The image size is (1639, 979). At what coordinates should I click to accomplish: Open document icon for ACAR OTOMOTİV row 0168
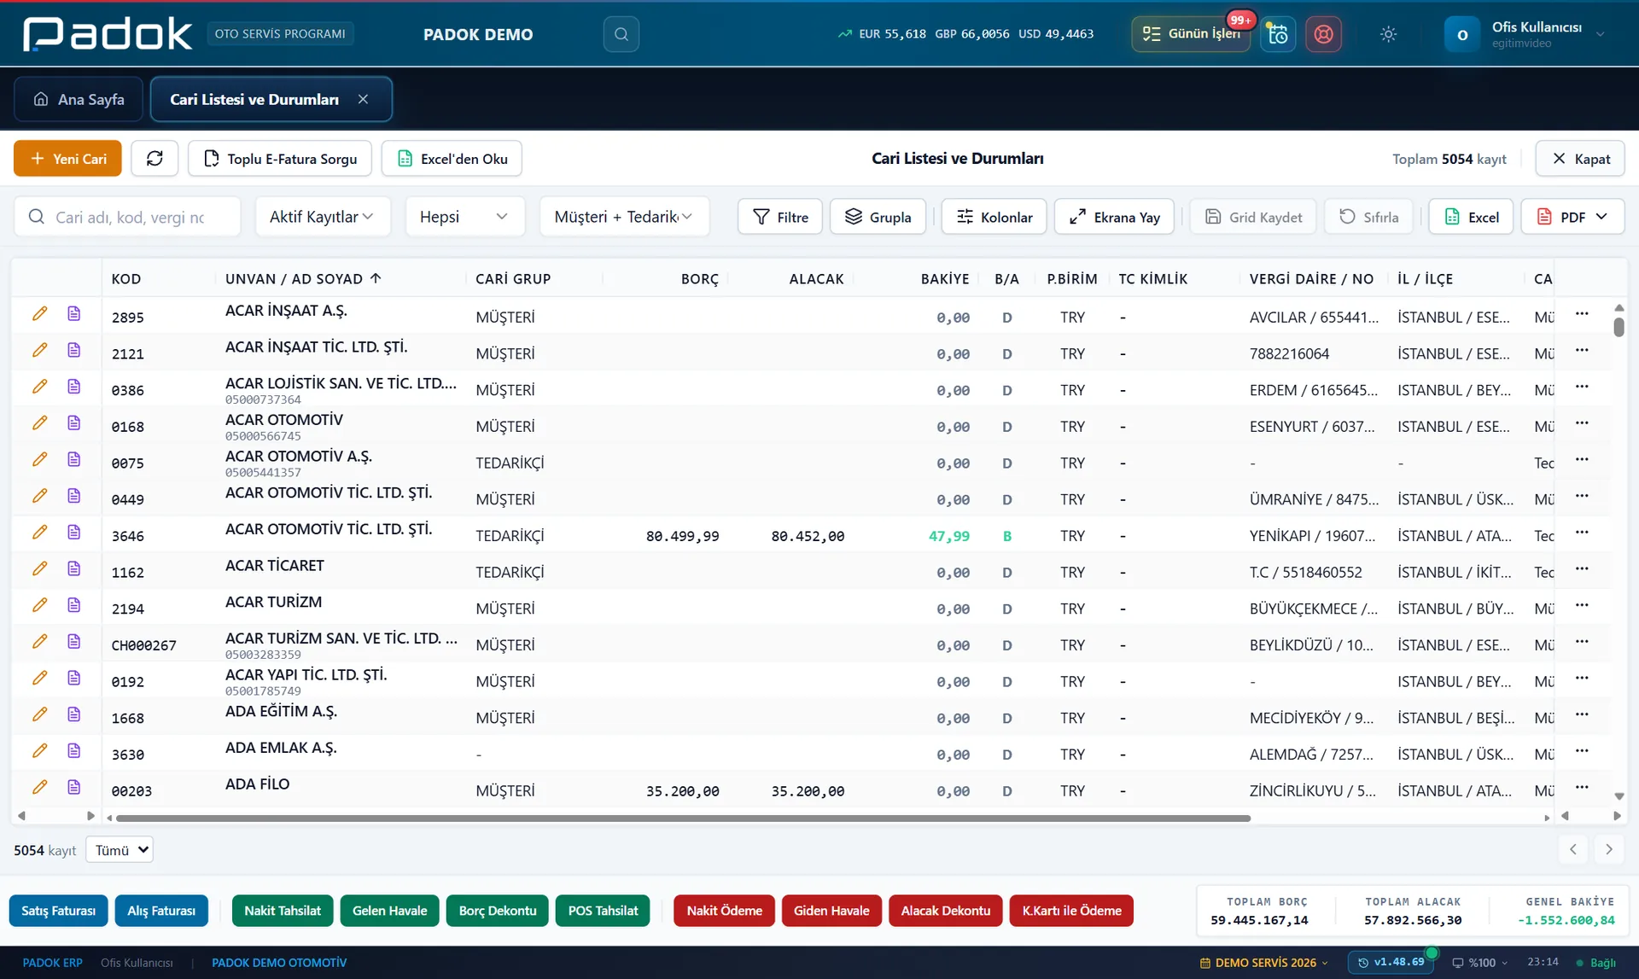(x=74, y=422)
